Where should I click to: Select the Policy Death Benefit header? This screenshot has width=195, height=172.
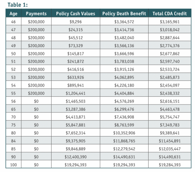click(124, 13)
